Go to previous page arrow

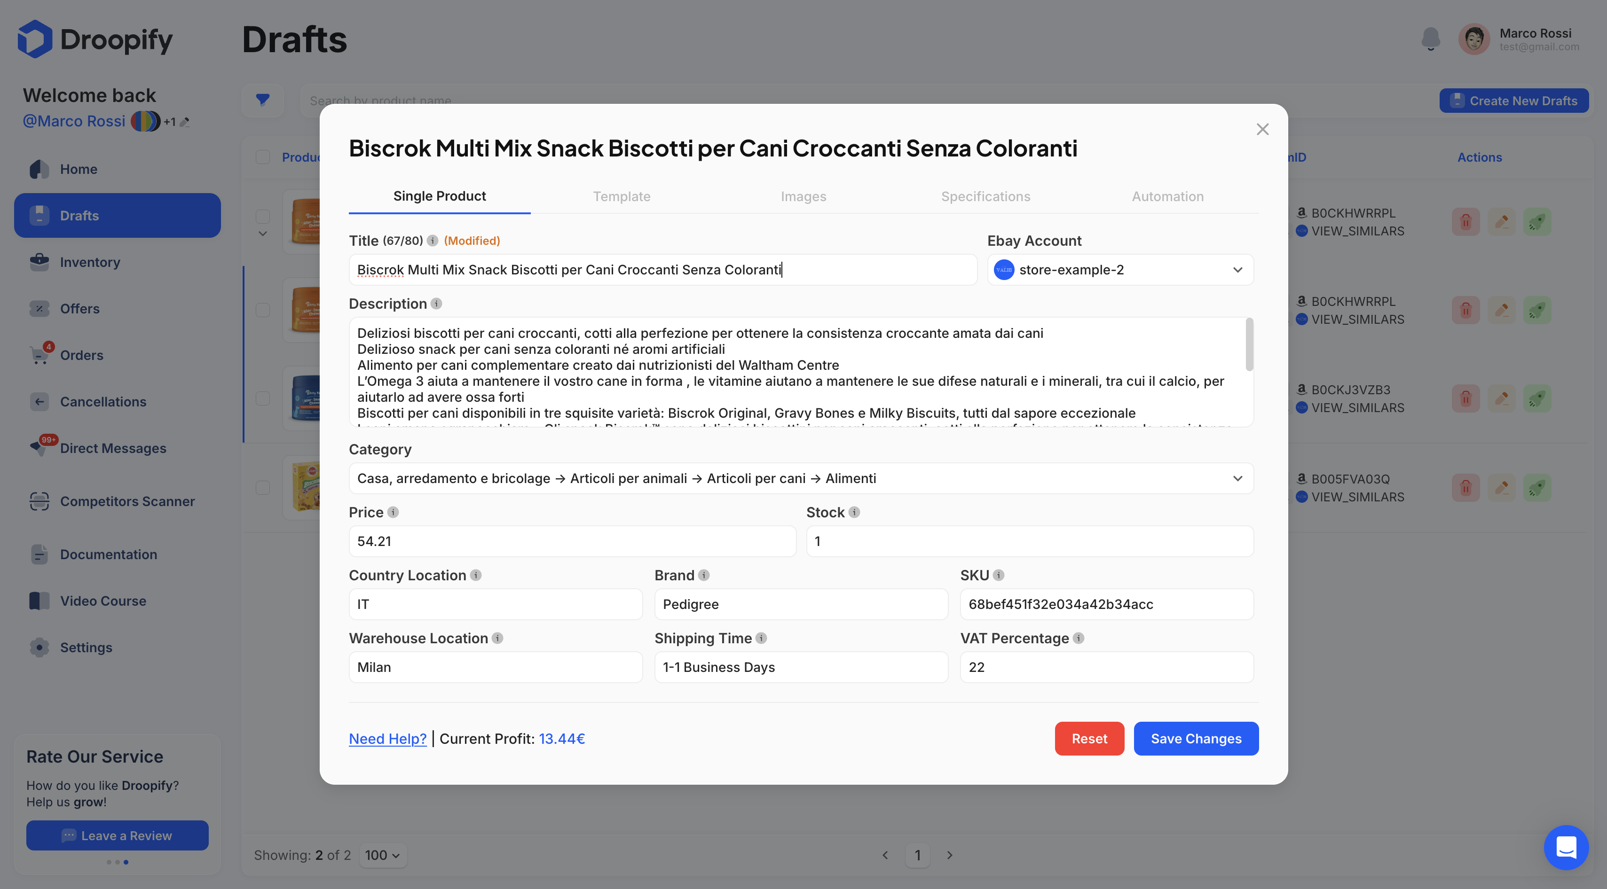[885, 855]
